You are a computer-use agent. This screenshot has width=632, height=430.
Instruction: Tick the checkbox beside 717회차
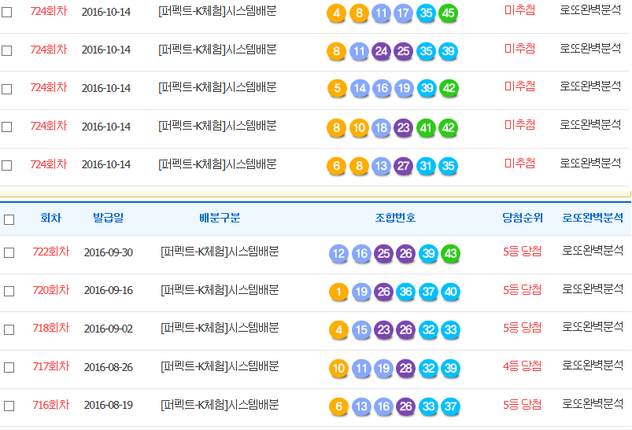[x=9, y=368]
